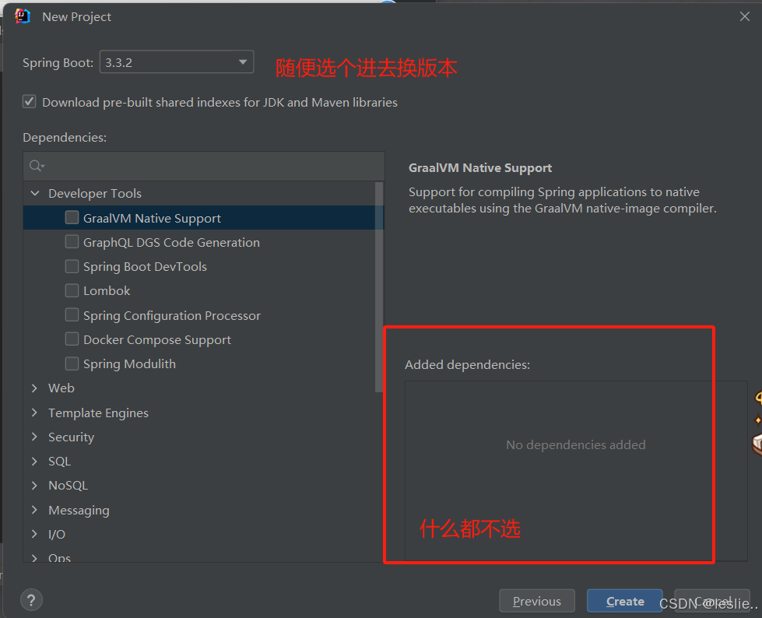Focus the dependencies search field
This screenshot has height=618, width=762.
click(204, 166)
